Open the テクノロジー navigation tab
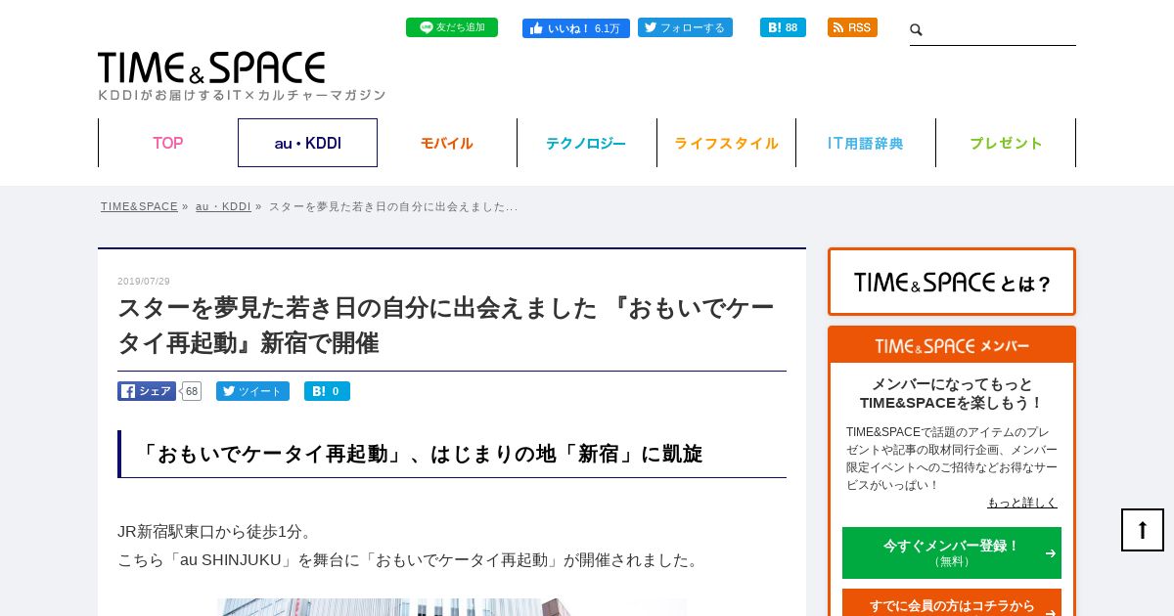This screenshot has width=1174, height=616. tap(586, 143)
